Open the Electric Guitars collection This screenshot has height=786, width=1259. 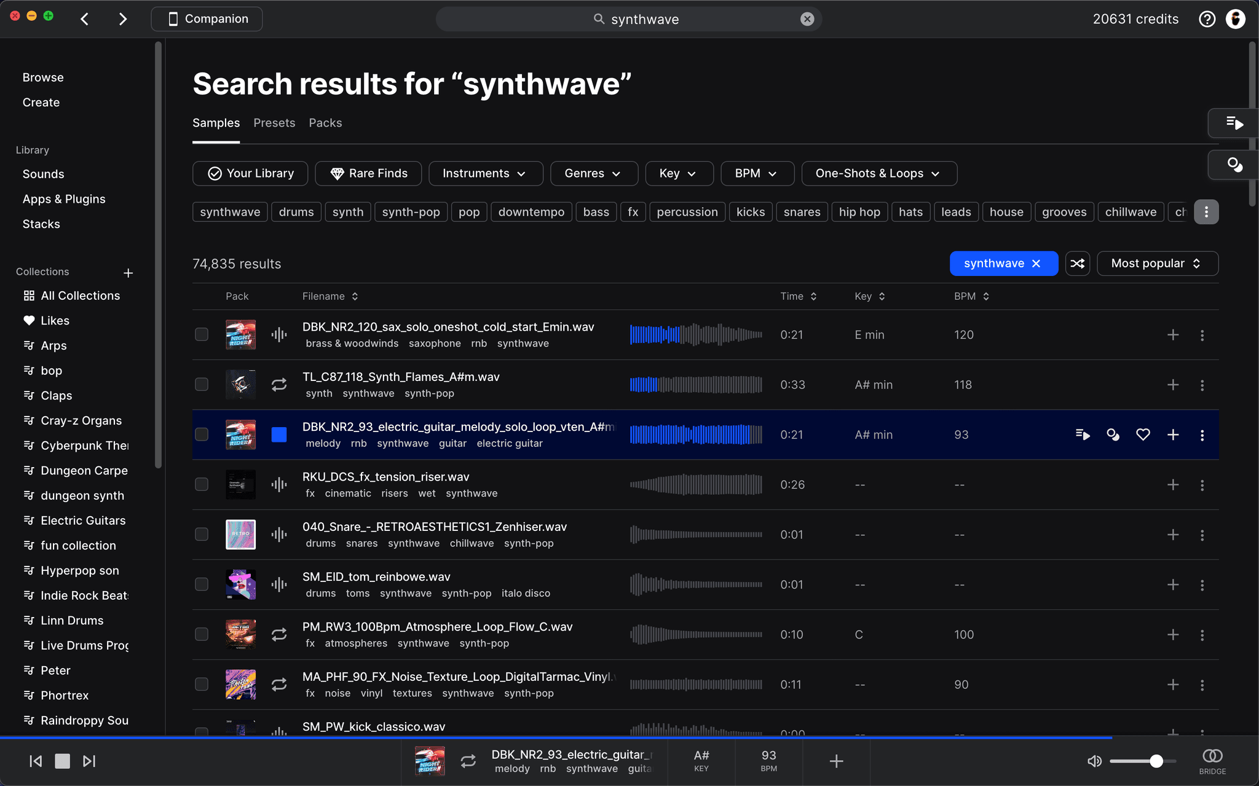coord(83,521)
